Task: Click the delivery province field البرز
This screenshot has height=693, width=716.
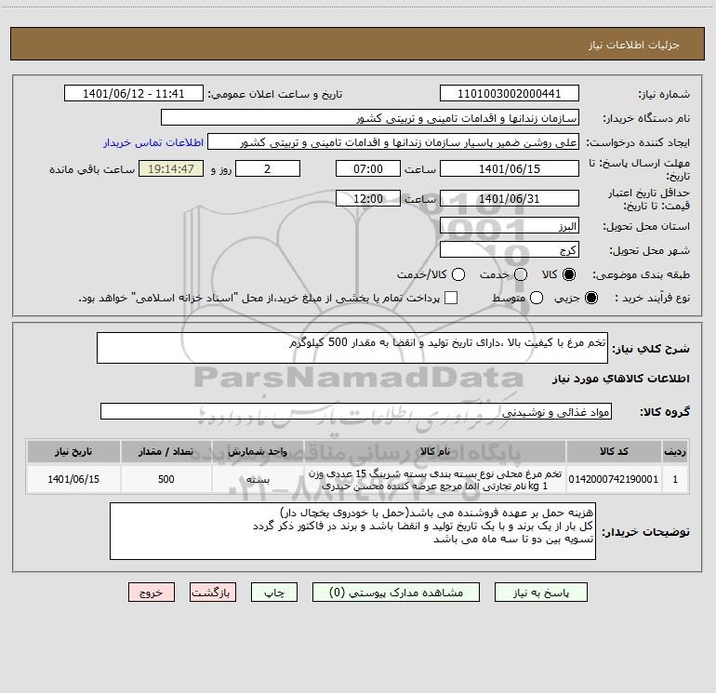Action: pyautogui.click(x=510, y=225)
